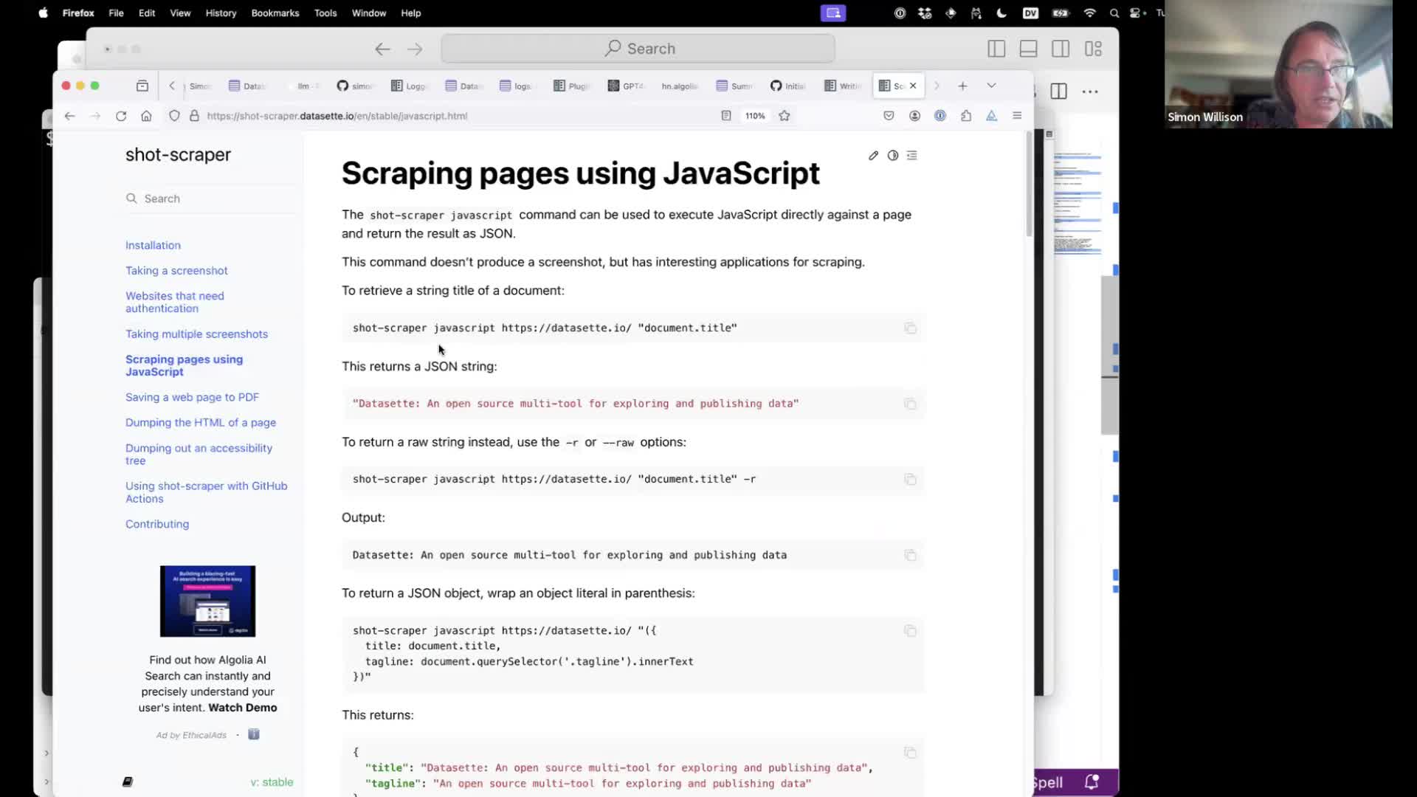
Task: Open Pocket save icon in toolbar
Action: click(889, 116)
